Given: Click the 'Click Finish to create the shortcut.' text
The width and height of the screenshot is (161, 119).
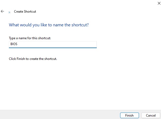Looking at the screenshot, I should 33,59.
